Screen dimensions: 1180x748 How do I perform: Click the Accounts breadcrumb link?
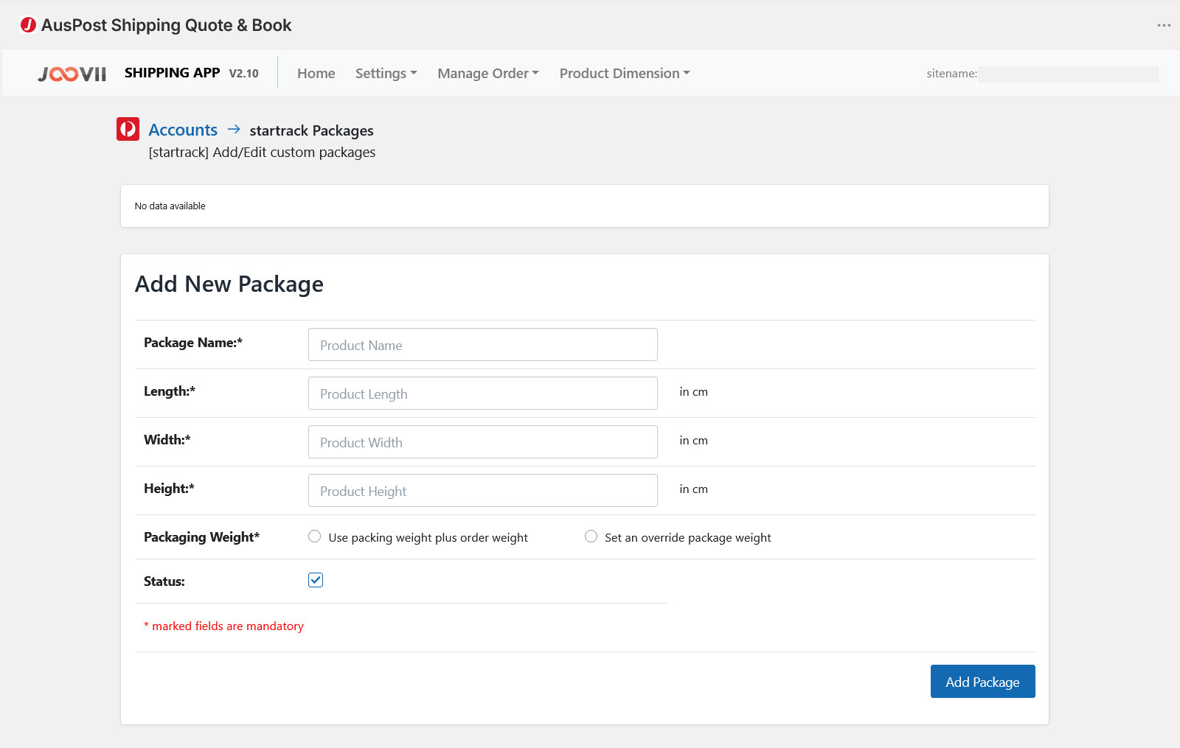[183, 130]
